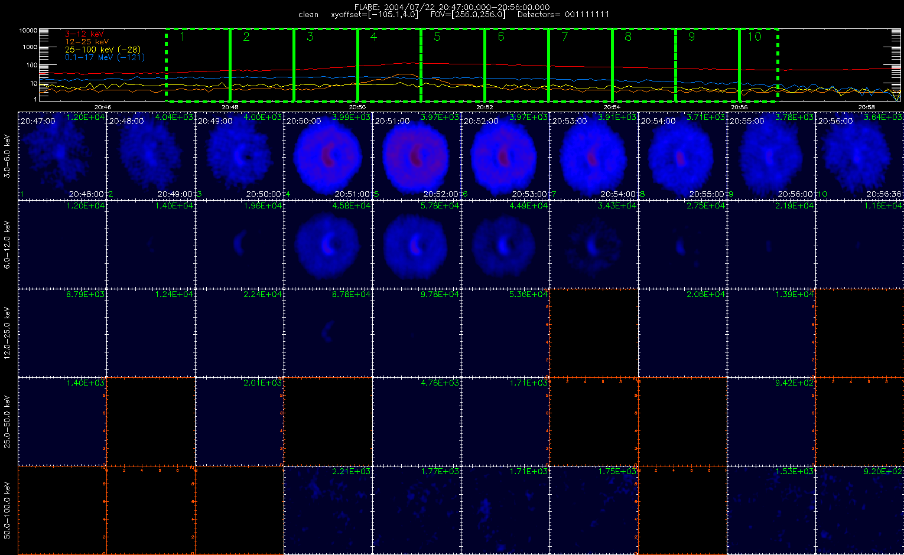Image resolution: width=904 pixels, height=555 pixels.
Task: Select the yellow 25-100 keV (-28) legend entry
Action: [x=103, y=50]
